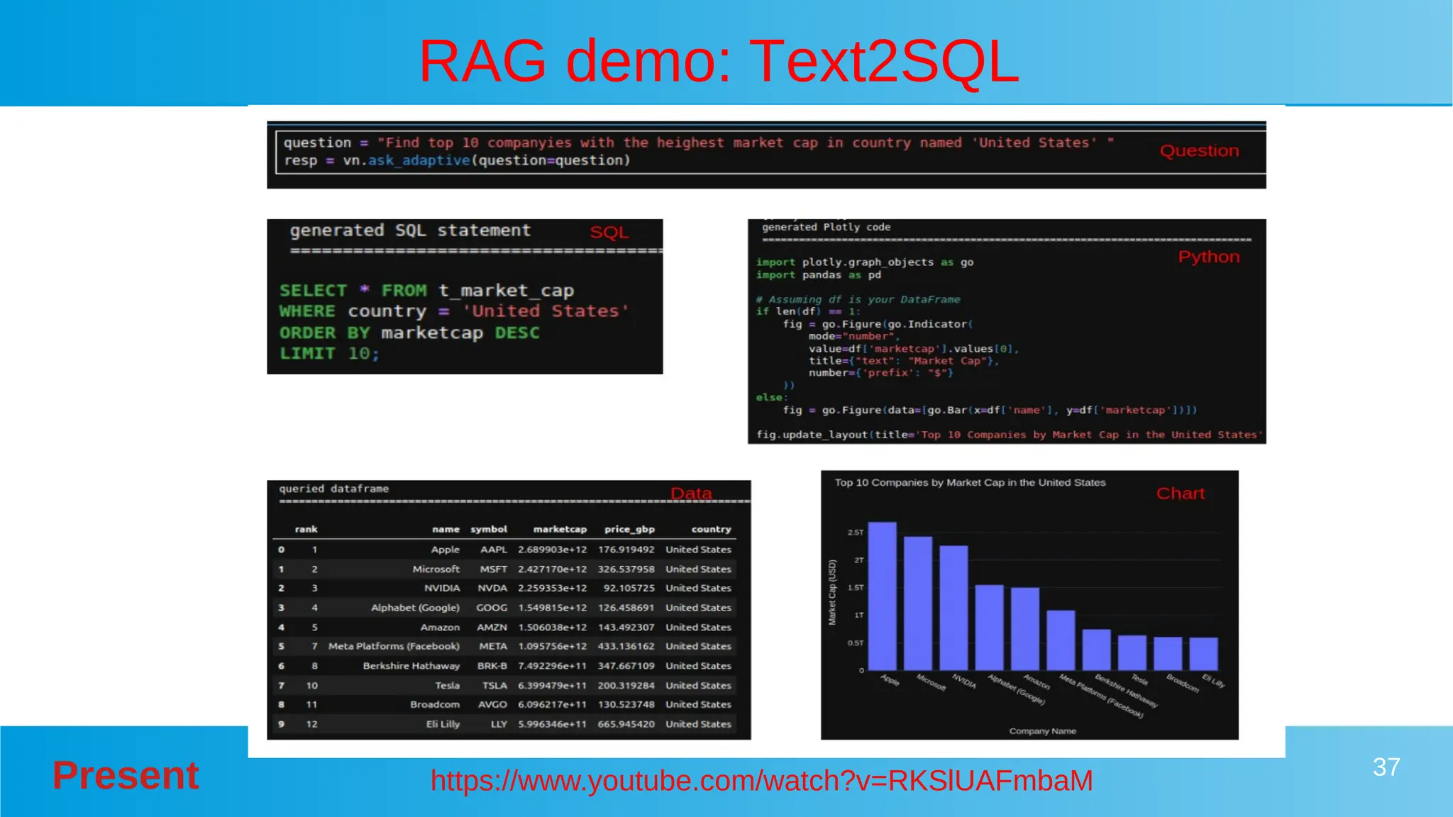Click the Microsoft bar in the chart
This screenshot has width=1453, height=817.
[918, 603]
